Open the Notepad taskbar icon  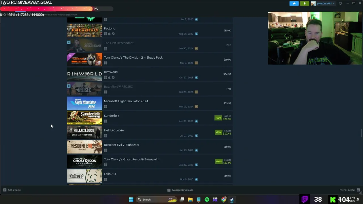point(199,199)
